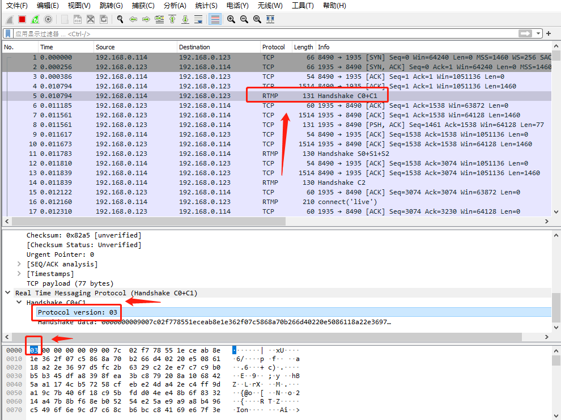The height and width of the screenshot is (420, 561).
Task: Click the packet list horizontal scrollbar
Action: pyautogui.click(x=148, y=222)
